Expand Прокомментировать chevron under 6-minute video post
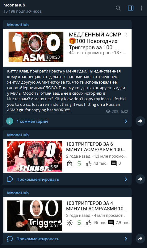 [x=126, y=179]
